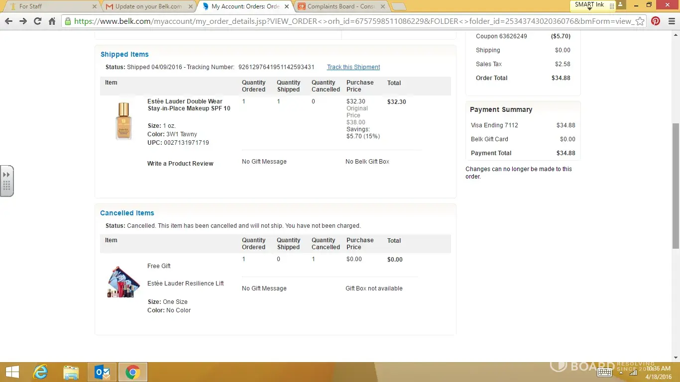Expand the left side panel handle
This screenshot has height=382, width=680.
(6, 181)
